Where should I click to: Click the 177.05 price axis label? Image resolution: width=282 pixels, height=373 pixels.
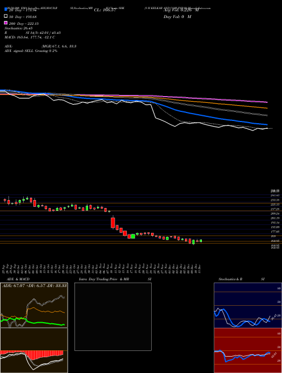275,232
